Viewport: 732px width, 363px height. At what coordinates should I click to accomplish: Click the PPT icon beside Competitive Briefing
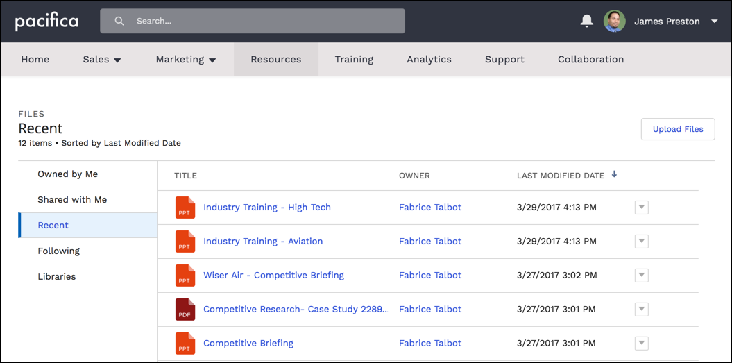point(185,344)
